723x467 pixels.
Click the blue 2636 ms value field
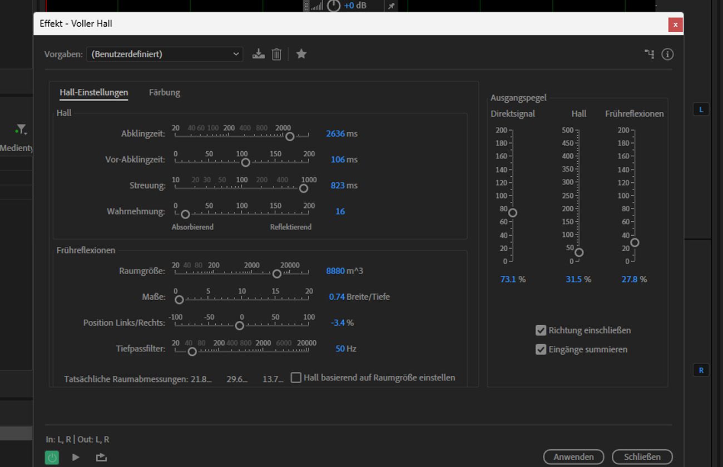pos(343,133)
